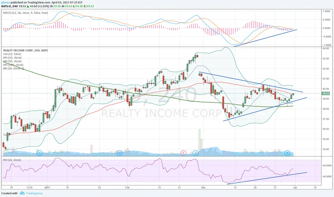Select the MACD (12, 26, close, 9, false, true) legend
This screenshot has height=197, width=334.
[25, 13]
